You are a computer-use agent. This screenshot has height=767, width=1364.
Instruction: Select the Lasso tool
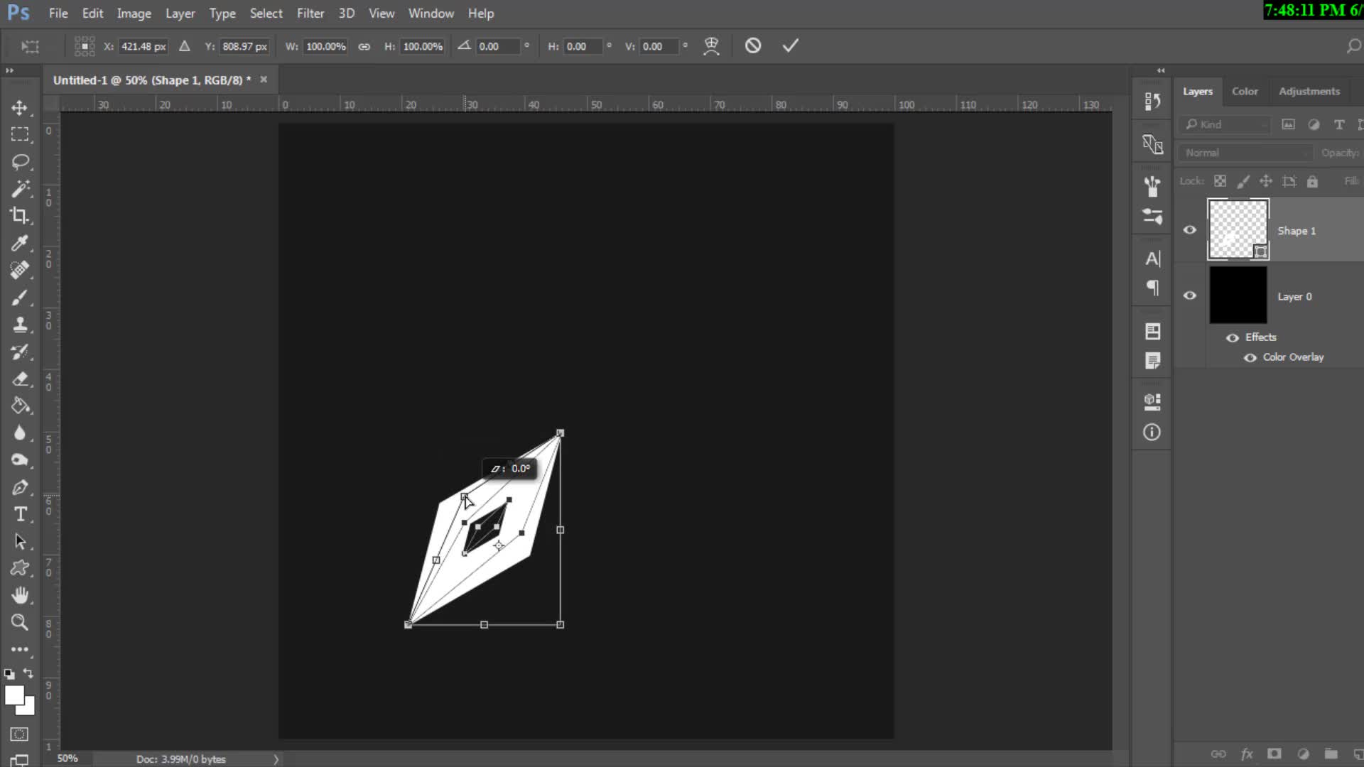pos(19,161)
